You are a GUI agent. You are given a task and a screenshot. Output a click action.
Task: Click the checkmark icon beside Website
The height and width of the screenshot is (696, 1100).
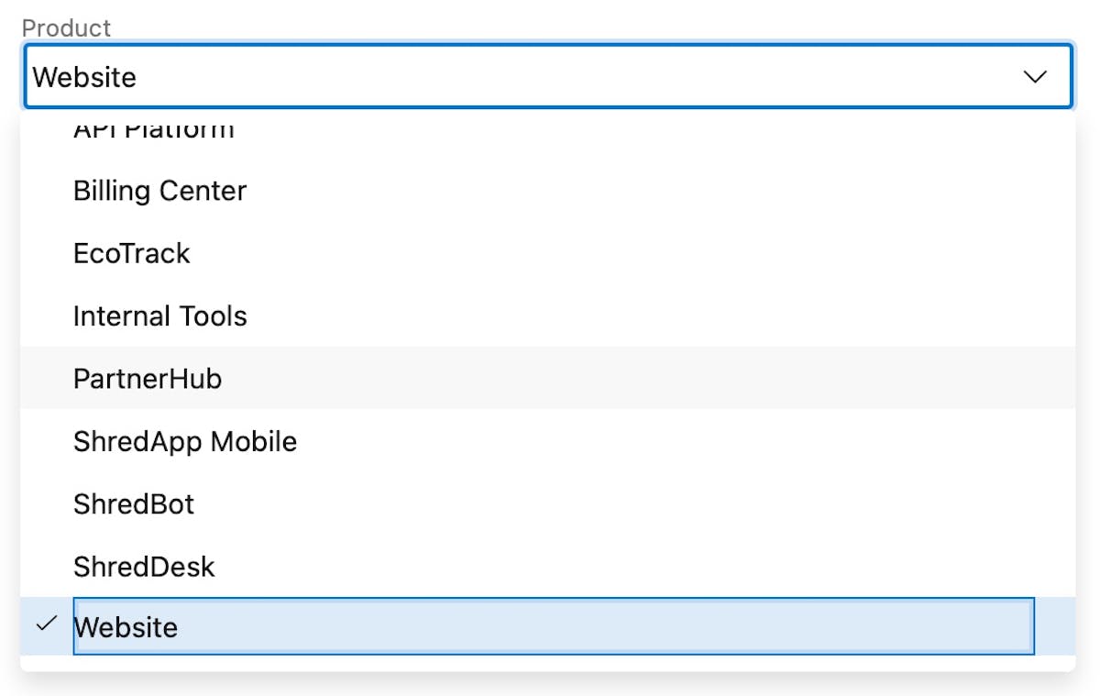46,624
